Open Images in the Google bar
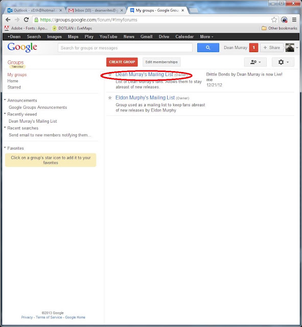The height and width of the screenshot is (327, 302). click(x=55, y=37)
